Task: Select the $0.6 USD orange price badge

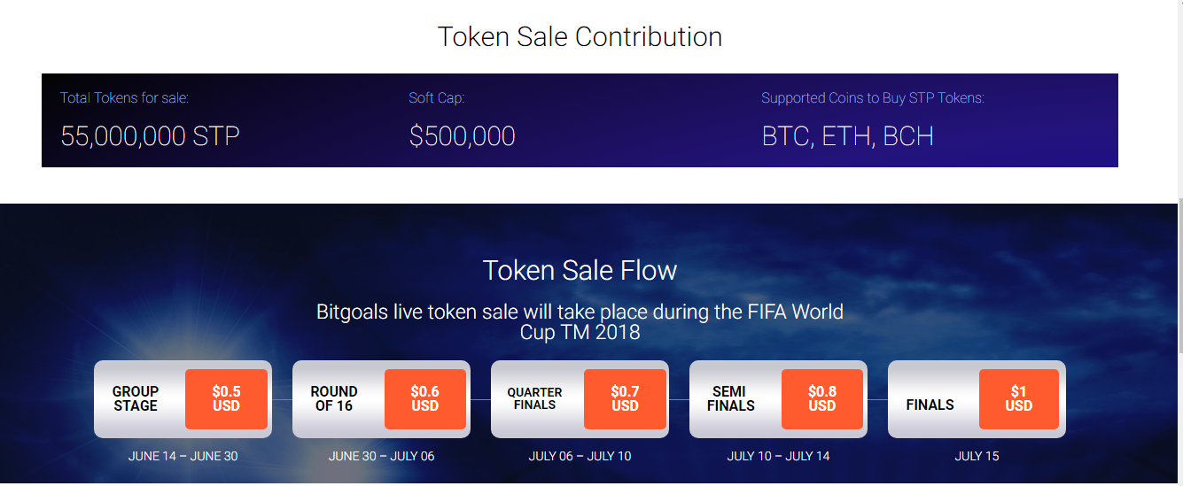Action: (425, 399)
